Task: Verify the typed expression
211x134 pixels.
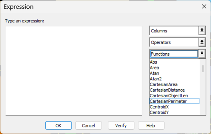Action: tap(121, 125)
